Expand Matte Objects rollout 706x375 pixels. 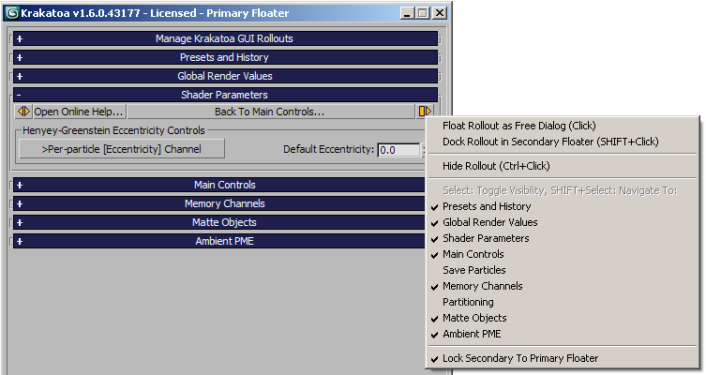click(219, 222)
